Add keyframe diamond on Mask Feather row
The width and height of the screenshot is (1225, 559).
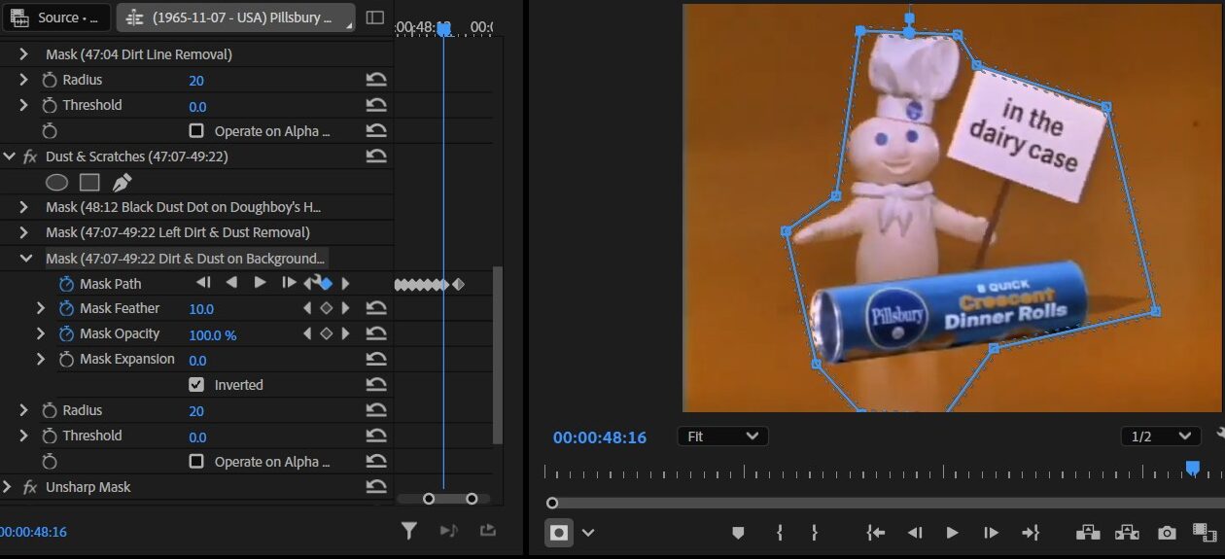(x=327, y=308)
